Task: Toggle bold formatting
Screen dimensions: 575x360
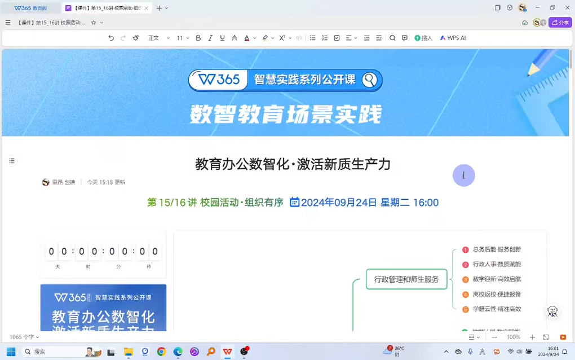Action: pyautogui.click(x=198, y=38)
